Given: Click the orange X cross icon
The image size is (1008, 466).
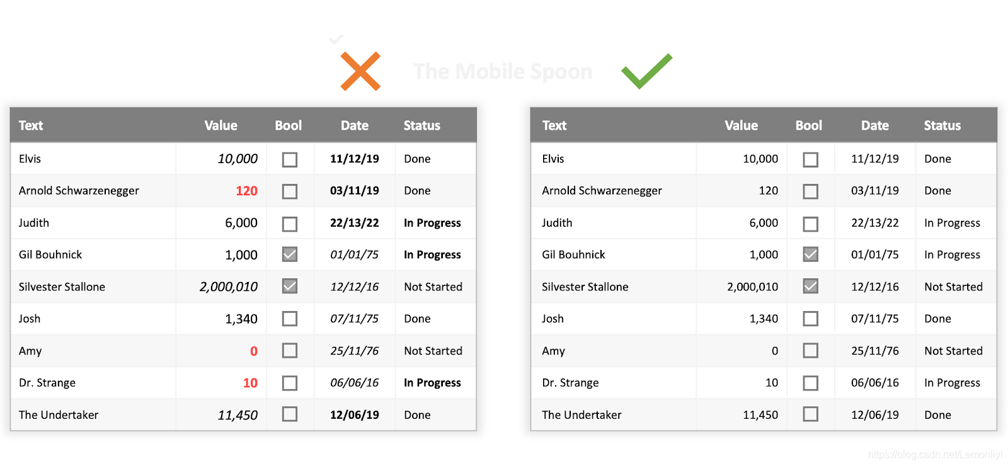Looking at the screenshot, I should tap(360, 71).
